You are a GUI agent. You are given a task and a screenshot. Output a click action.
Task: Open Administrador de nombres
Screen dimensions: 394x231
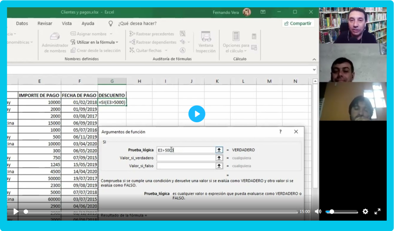click(x=55, y=42)
